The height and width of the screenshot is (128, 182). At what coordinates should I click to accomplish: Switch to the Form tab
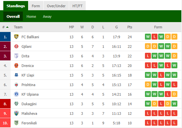coord(36,6)
